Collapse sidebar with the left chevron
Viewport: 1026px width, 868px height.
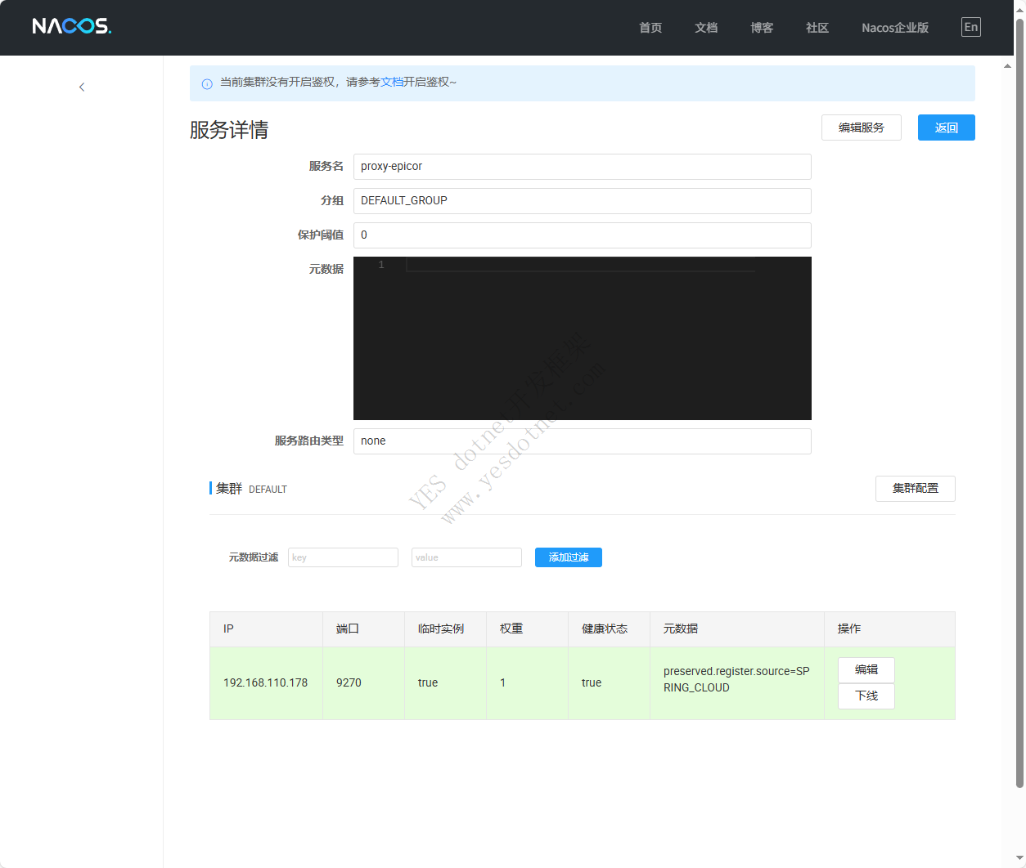click(82, 87)
